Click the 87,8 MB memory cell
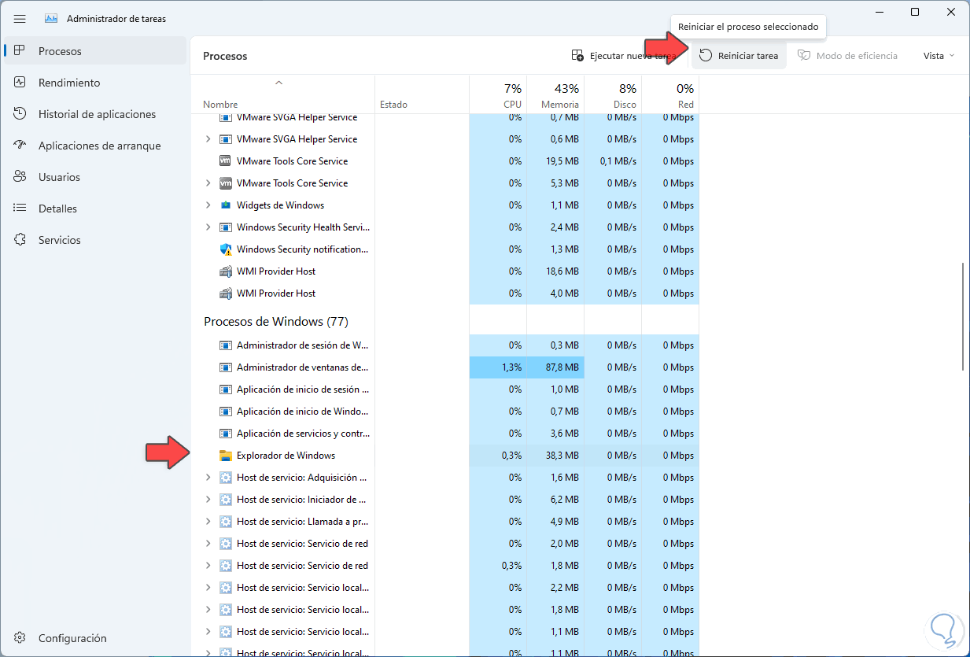The height and width of the screenshot is (657, 970). coord(555,367)
